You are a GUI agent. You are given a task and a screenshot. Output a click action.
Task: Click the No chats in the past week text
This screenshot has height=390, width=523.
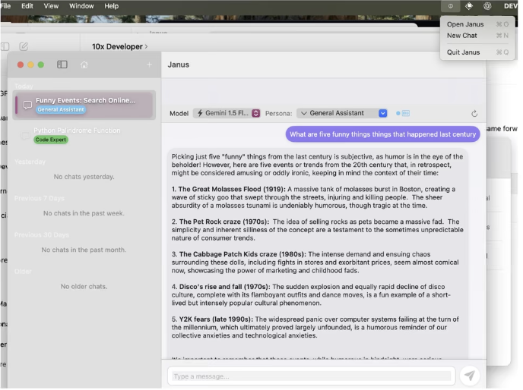(x=84, y=213)
